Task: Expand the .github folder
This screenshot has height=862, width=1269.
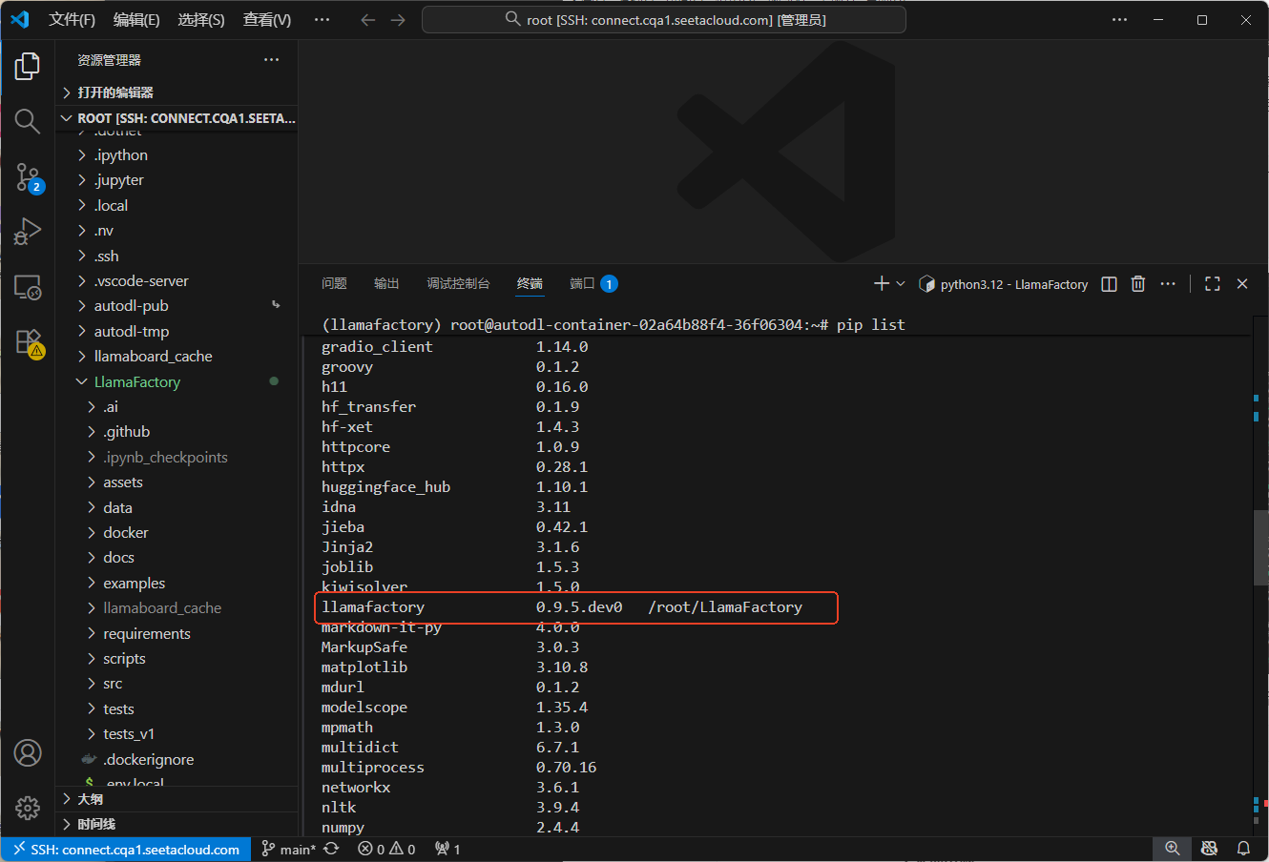Action: coord(177,432)
